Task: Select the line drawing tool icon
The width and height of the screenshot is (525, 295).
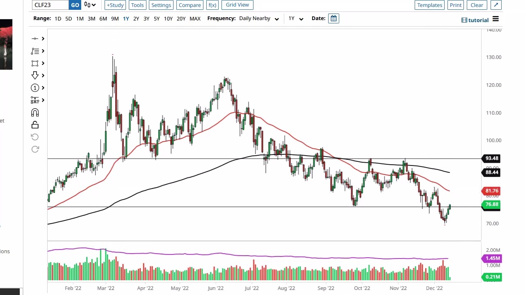Action: click(x=35, y=39)
